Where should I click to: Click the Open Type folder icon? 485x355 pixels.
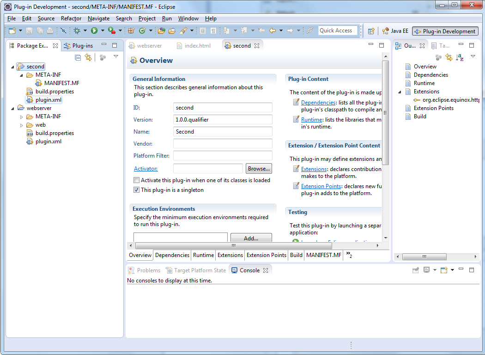coord(162,31)
